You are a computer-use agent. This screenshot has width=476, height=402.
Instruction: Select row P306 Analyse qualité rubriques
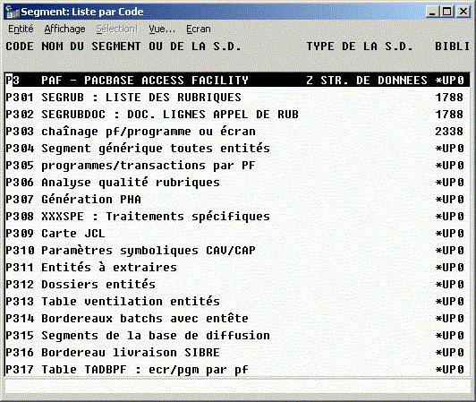[x=237, y=183]
